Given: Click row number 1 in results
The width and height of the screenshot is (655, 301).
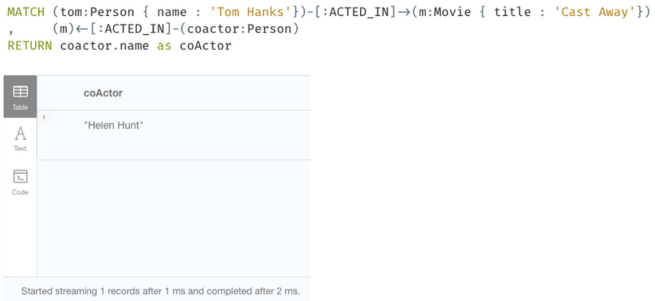Looking at the screenshot, I should pyautogui.click(x=44, y=118).
